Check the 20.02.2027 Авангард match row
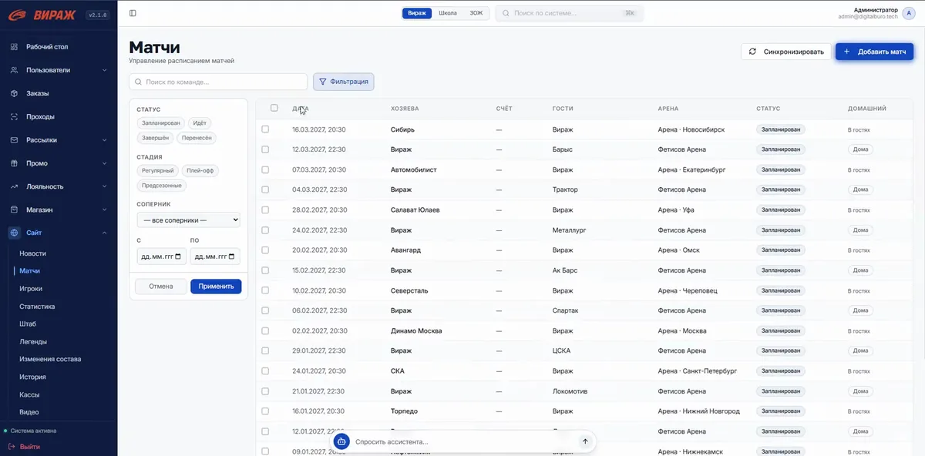 265,250
